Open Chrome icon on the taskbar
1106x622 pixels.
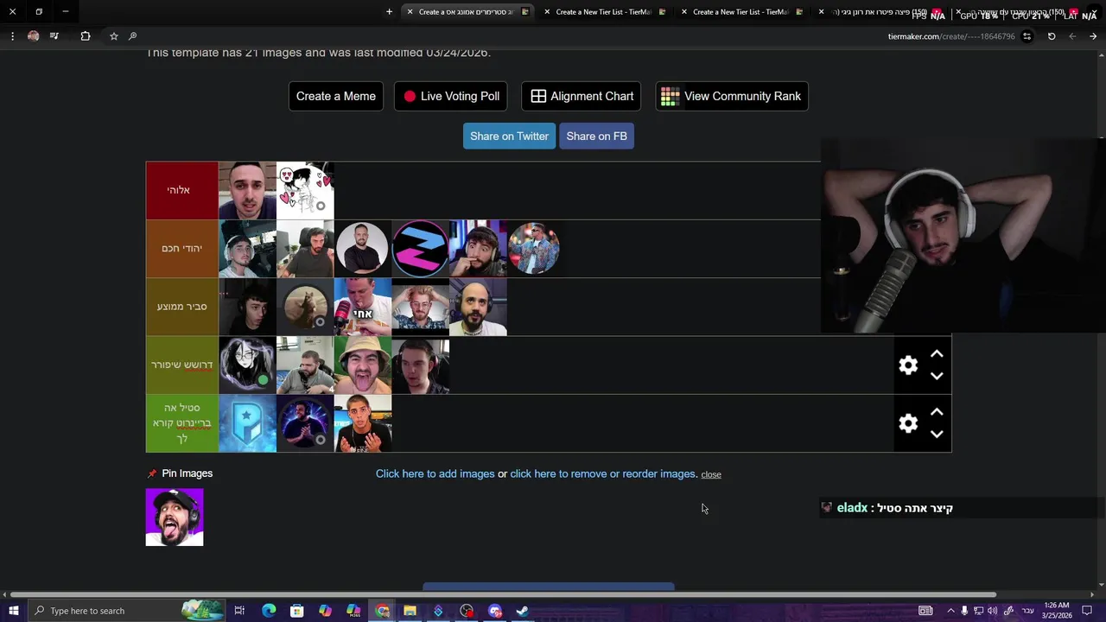(382, 611)
